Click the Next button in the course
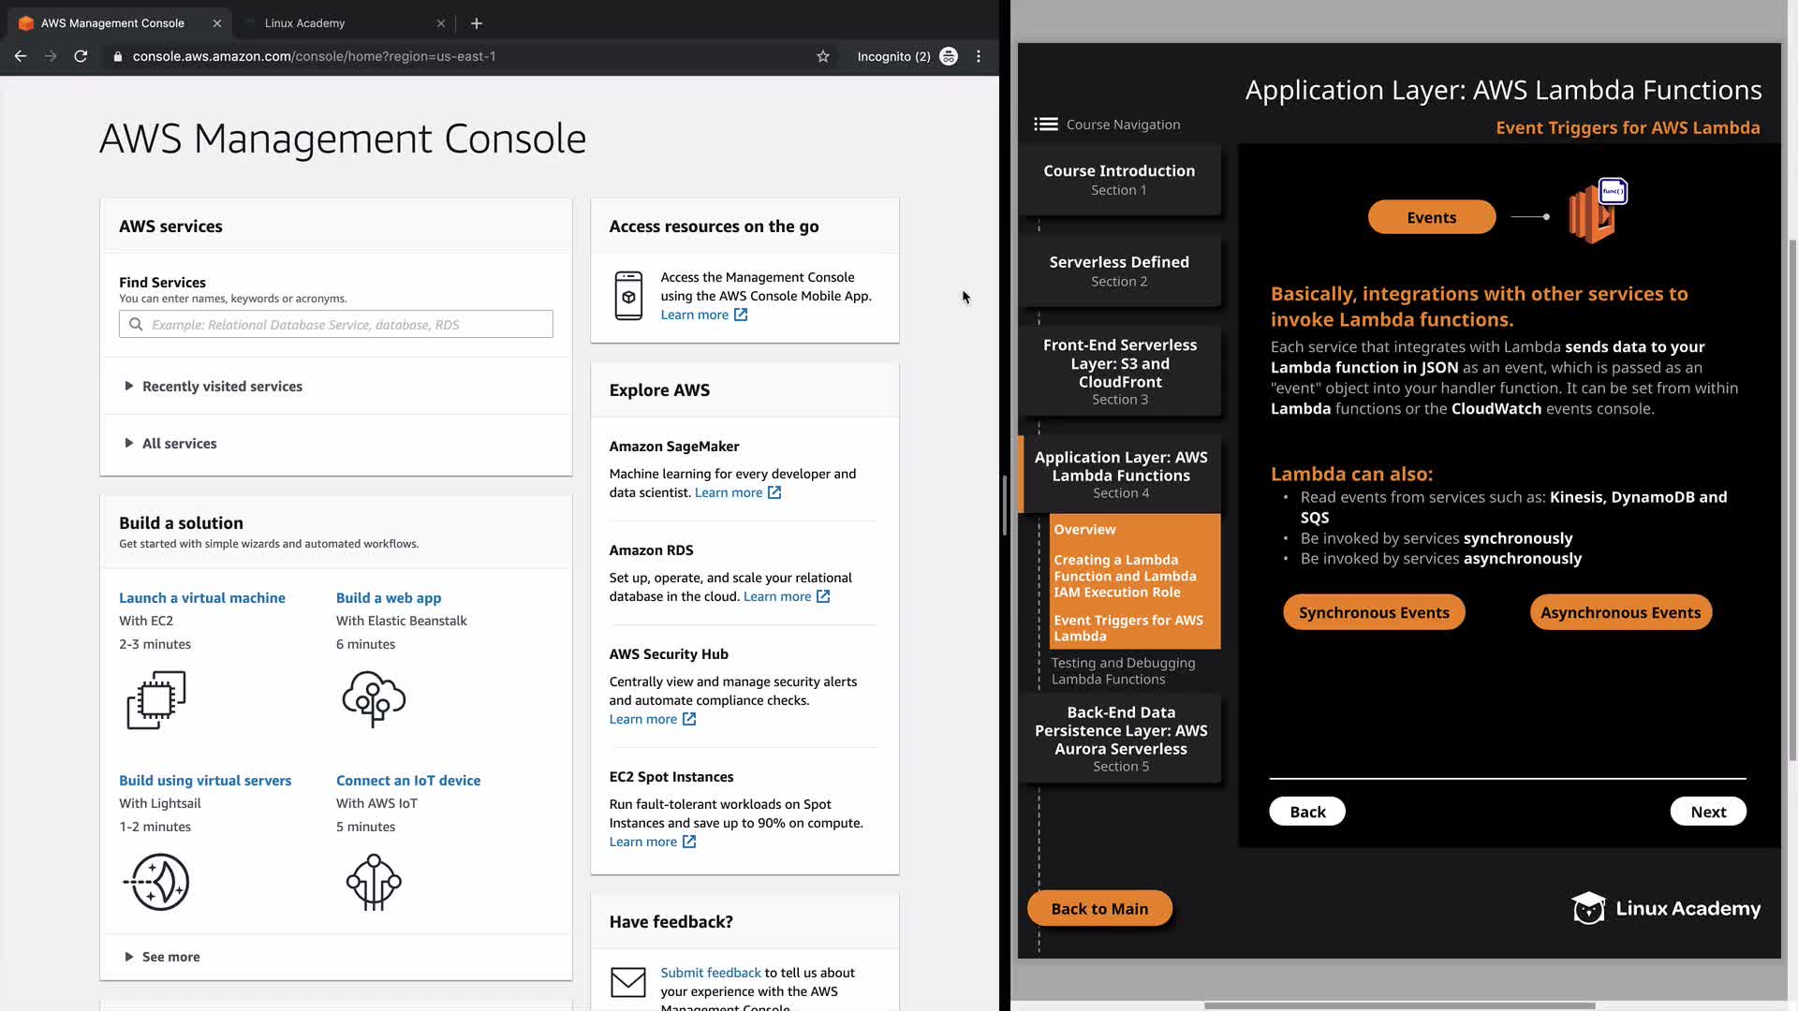1798x1011 pixels. pos(1707,812)
